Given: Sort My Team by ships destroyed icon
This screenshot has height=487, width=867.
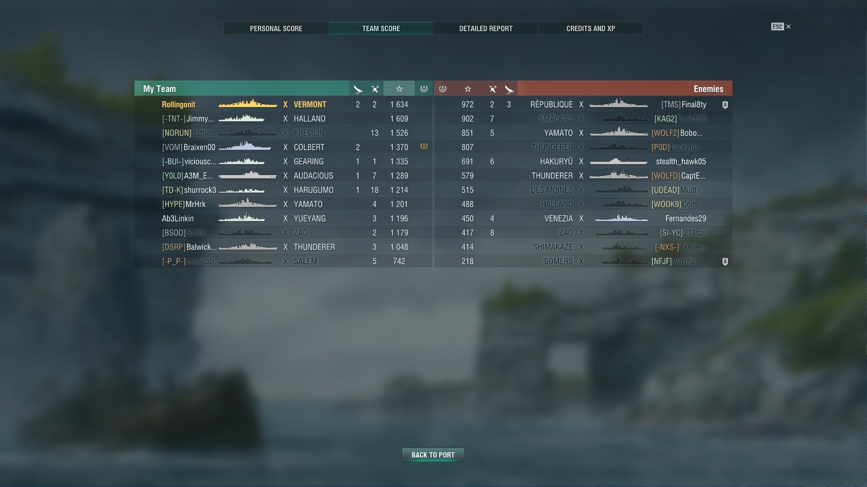Looking at the screenshot, I should click(358, 89).
